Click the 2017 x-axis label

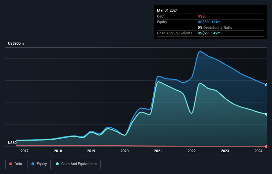click(x=25, y=151)
